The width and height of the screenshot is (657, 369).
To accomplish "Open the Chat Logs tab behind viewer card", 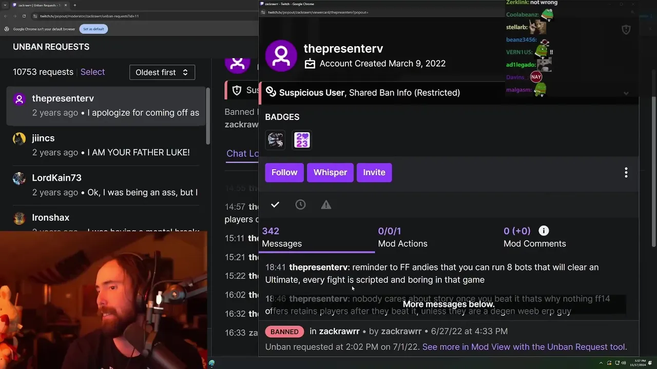I will (x=243, y=153).
